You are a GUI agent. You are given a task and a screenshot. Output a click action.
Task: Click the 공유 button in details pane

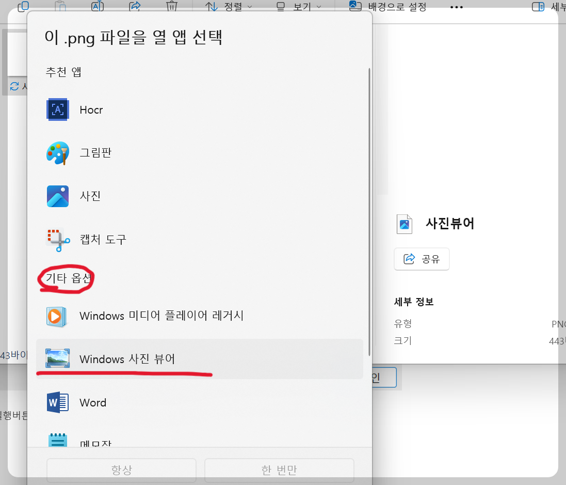[x=422, y=259]
